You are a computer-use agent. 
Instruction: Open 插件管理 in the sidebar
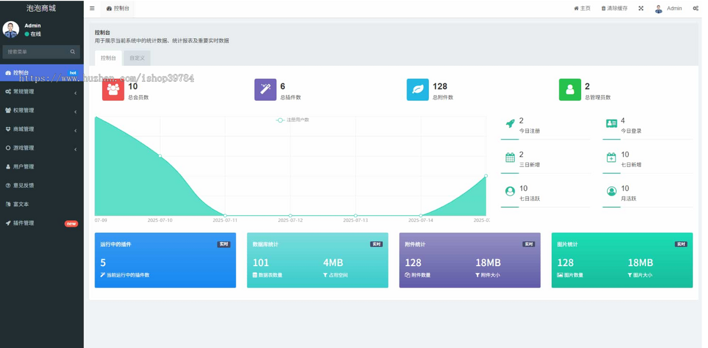[x=41, y=223]
